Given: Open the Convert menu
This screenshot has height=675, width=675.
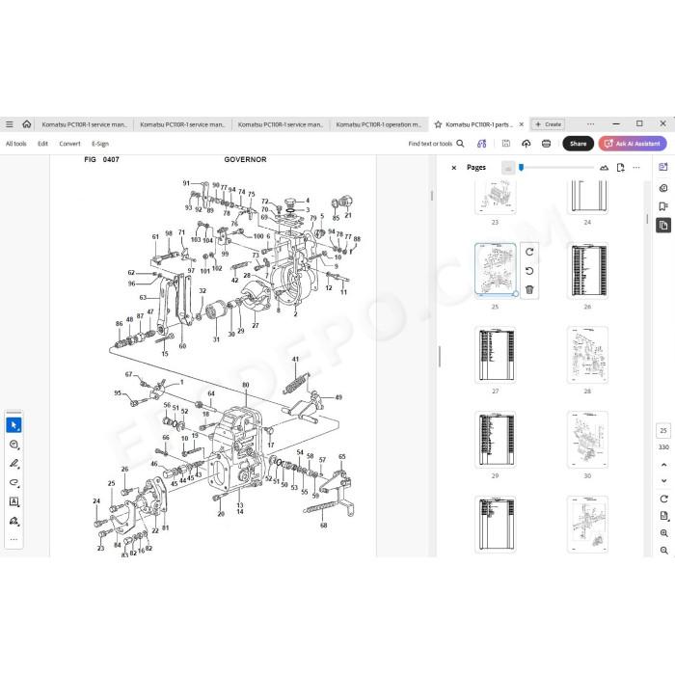Looking at the screenshot, I should 69,144.
